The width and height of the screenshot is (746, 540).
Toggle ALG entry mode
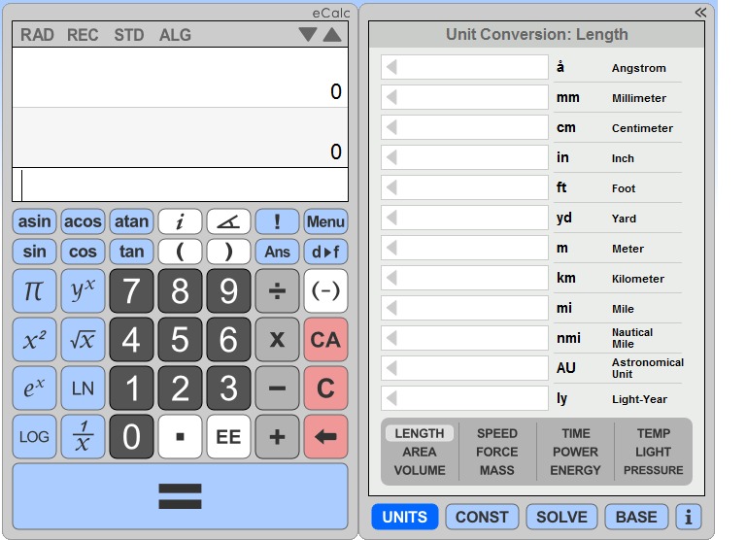click(175, 35)
